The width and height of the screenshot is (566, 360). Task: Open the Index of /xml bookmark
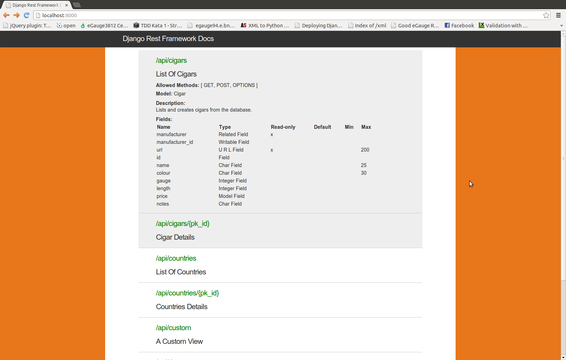click(367, 26)
